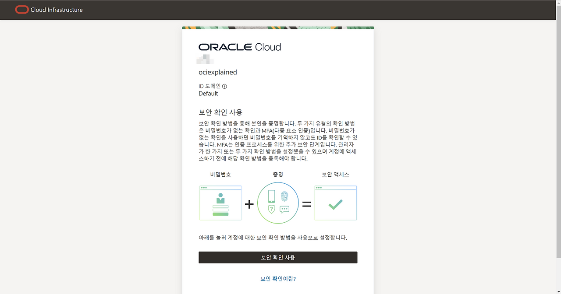Image resolution: width=561 pixels, height=294 pixels.
Task: Click the scrollbar up arrow
Action: coord(558,3)
